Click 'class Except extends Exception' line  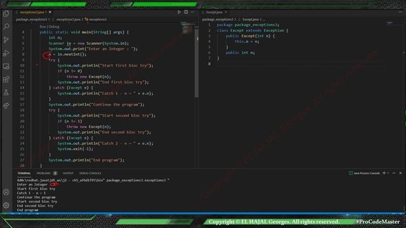252,30
